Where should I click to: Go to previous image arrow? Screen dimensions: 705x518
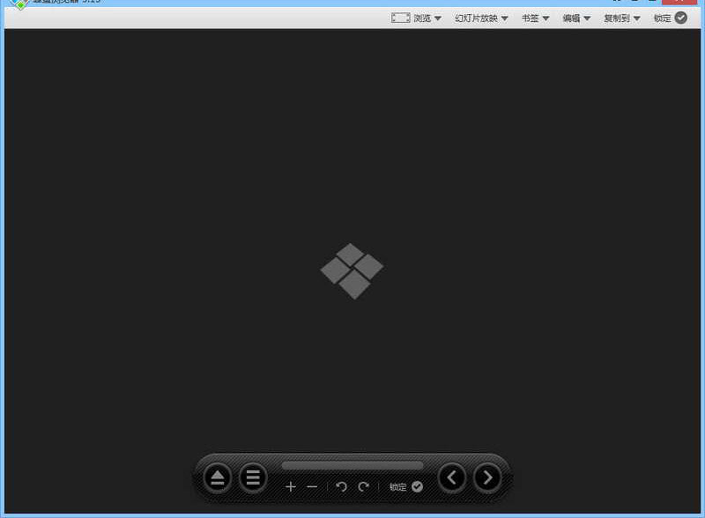point(452,477)
